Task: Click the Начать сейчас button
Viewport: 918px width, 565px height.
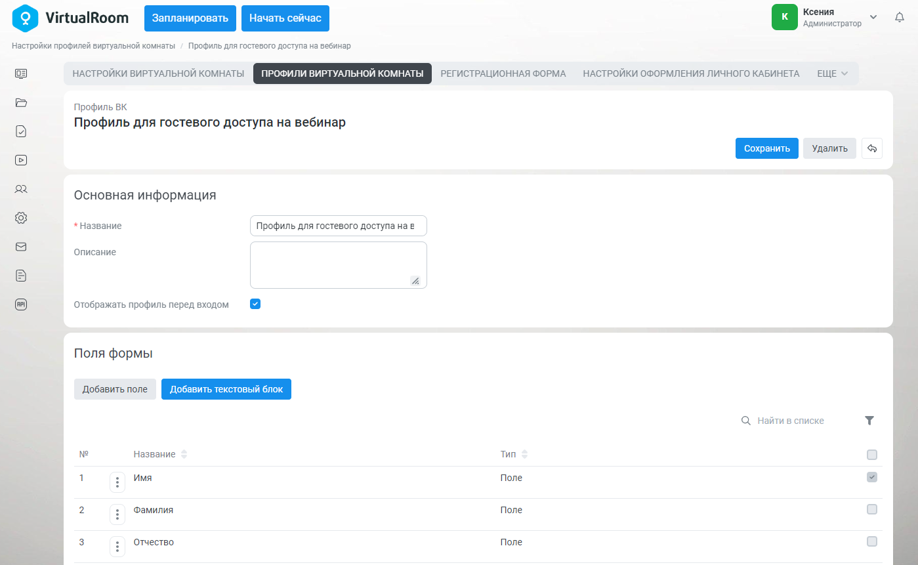Action: pos(285,18)
